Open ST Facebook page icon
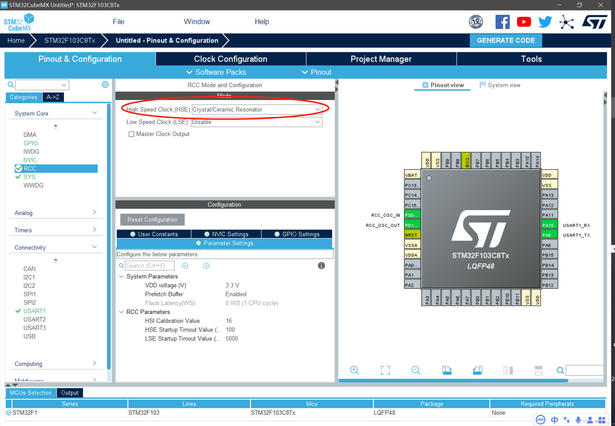 (503, 22)
